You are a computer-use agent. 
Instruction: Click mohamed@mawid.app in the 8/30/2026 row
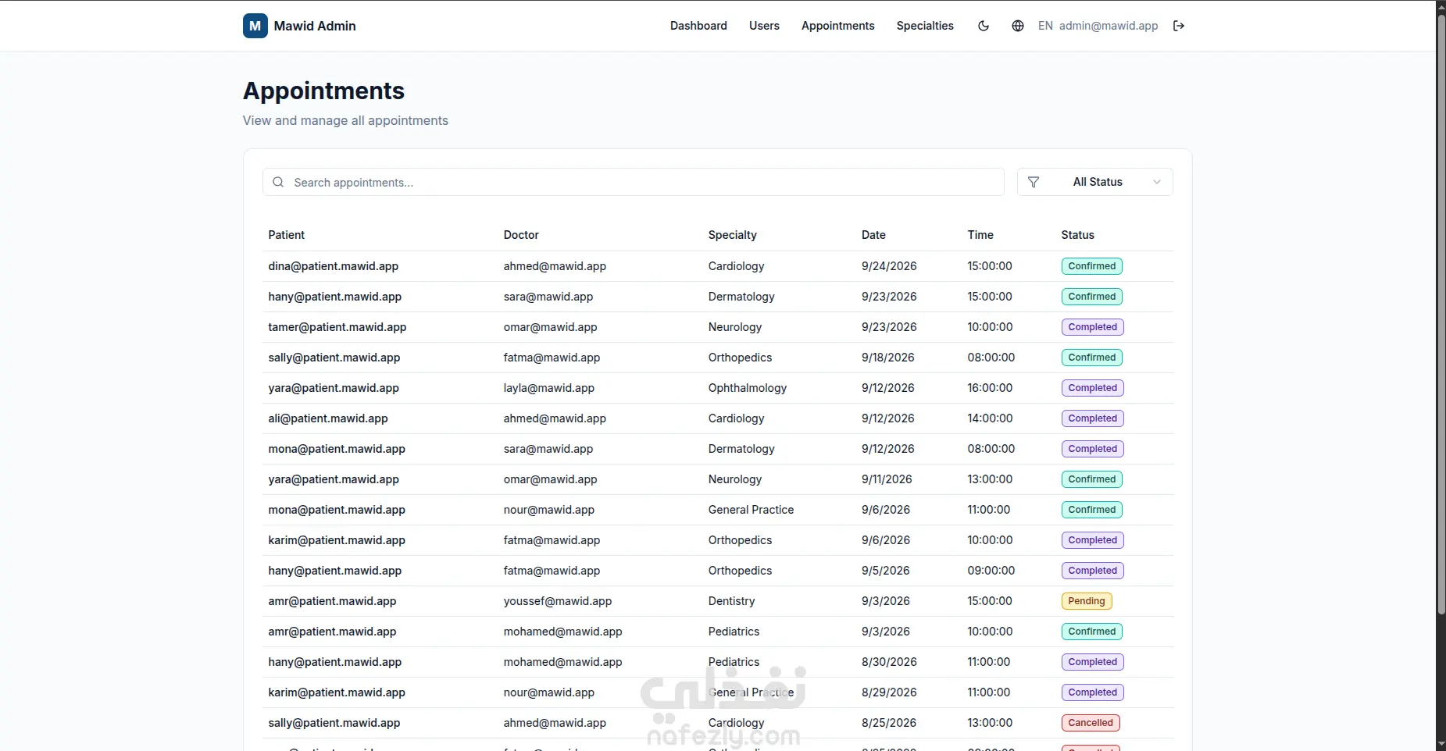[563, 662]
